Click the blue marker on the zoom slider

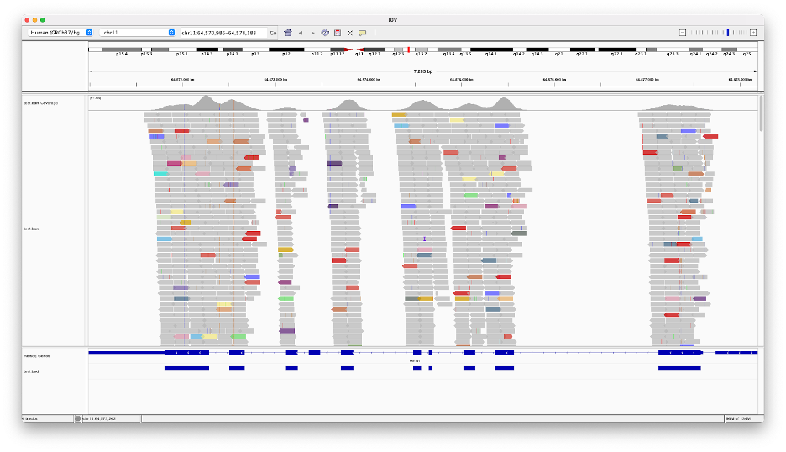(728, 33)
